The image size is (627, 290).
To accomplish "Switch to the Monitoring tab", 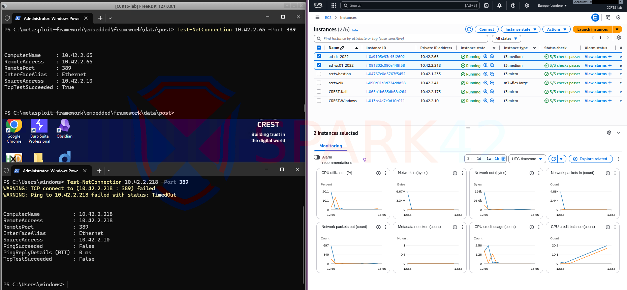I will [x=331, y=146].
